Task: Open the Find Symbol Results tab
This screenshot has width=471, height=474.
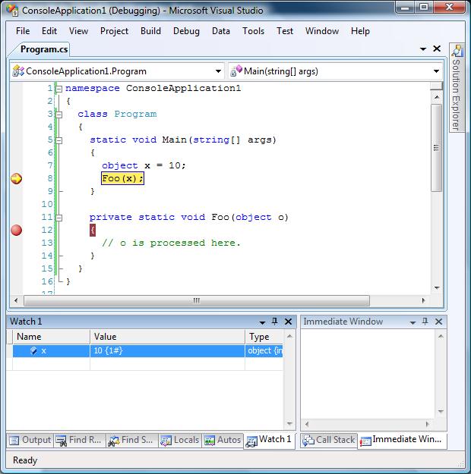Action: tap(131, 440)
